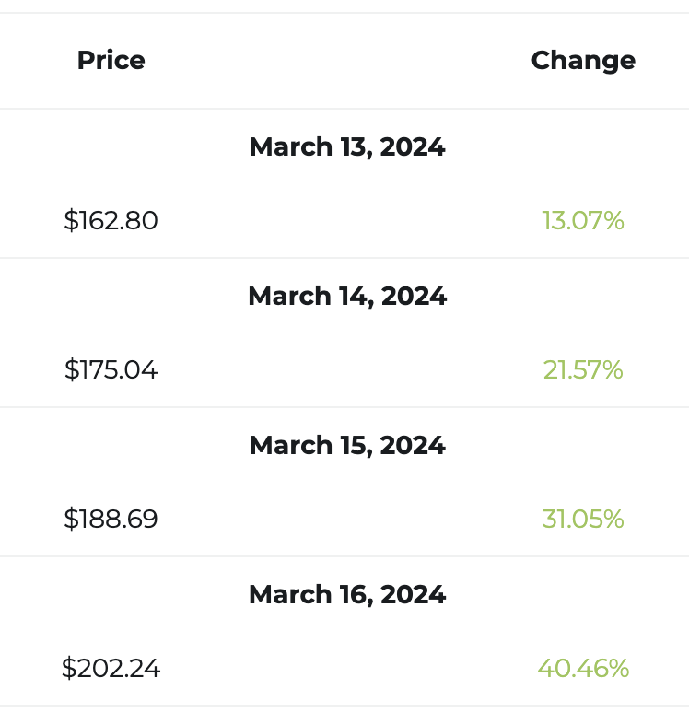Click the 31.05% change value
This screenshot has width=689, height=713.
(x=583, y=520)
